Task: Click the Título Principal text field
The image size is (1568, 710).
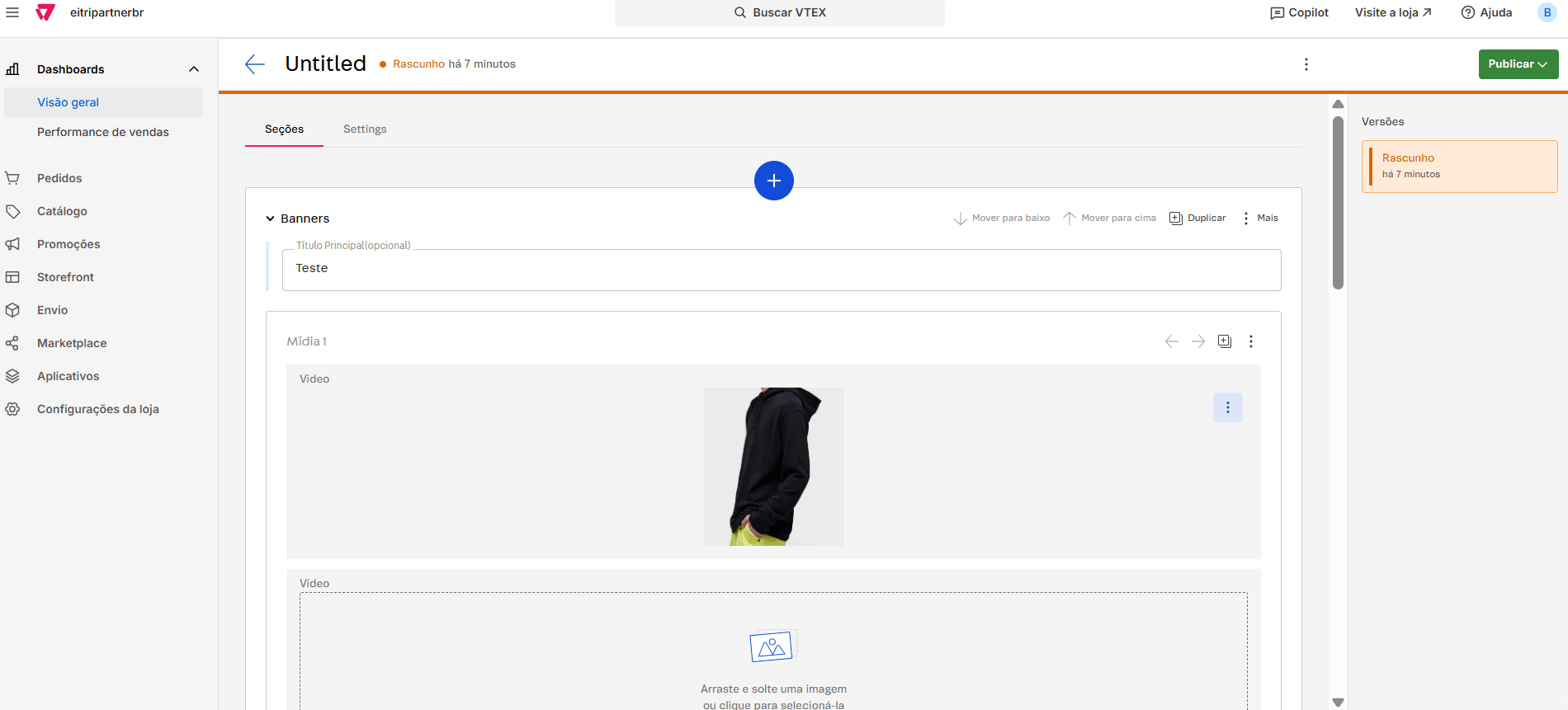Action: pos(781,270)
